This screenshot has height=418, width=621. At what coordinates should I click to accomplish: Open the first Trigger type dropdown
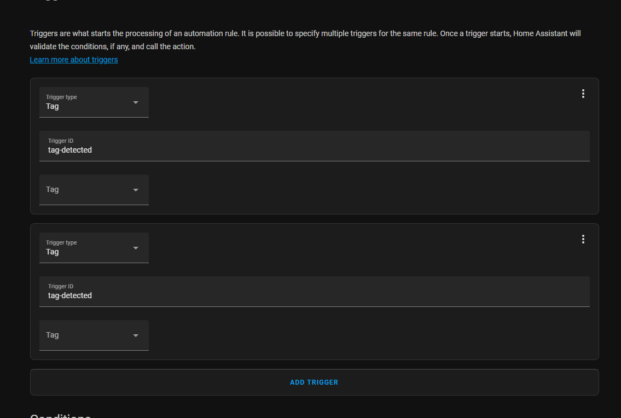coord(93,102)
